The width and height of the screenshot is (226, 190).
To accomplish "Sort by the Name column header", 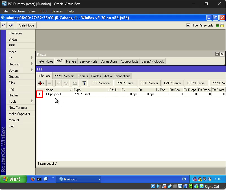I will pyautogui.click(x=59, y=90).
